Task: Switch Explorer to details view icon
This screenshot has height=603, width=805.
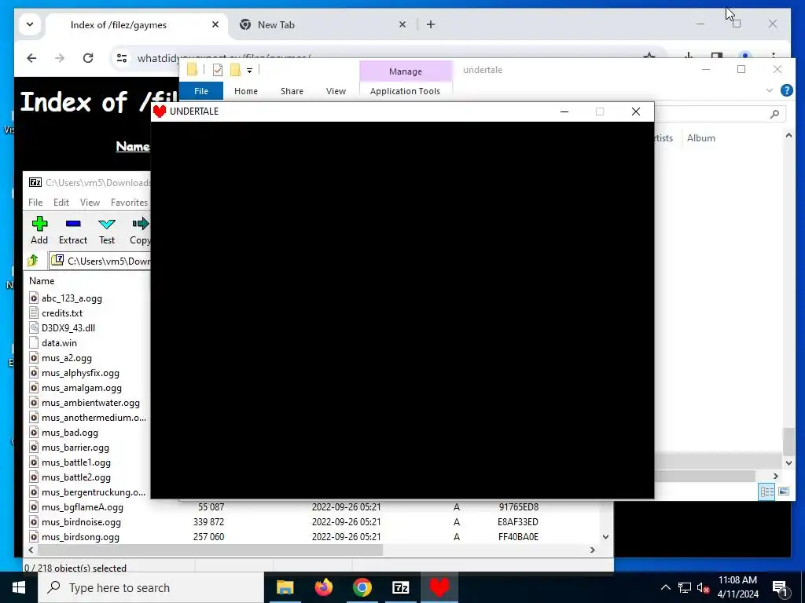Action: click(x=766, y=492)
